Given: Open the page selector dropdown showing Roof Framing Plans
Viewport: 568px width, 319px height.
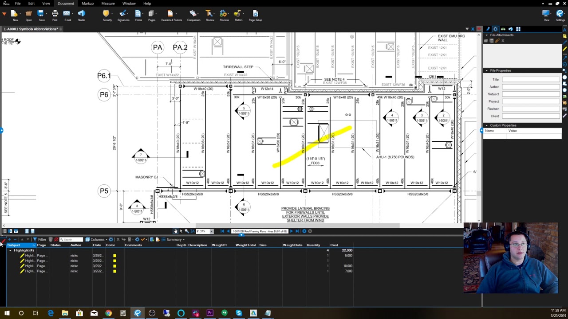Looking at the screenshot, I should pyautogui.click(x=260, y=231).
